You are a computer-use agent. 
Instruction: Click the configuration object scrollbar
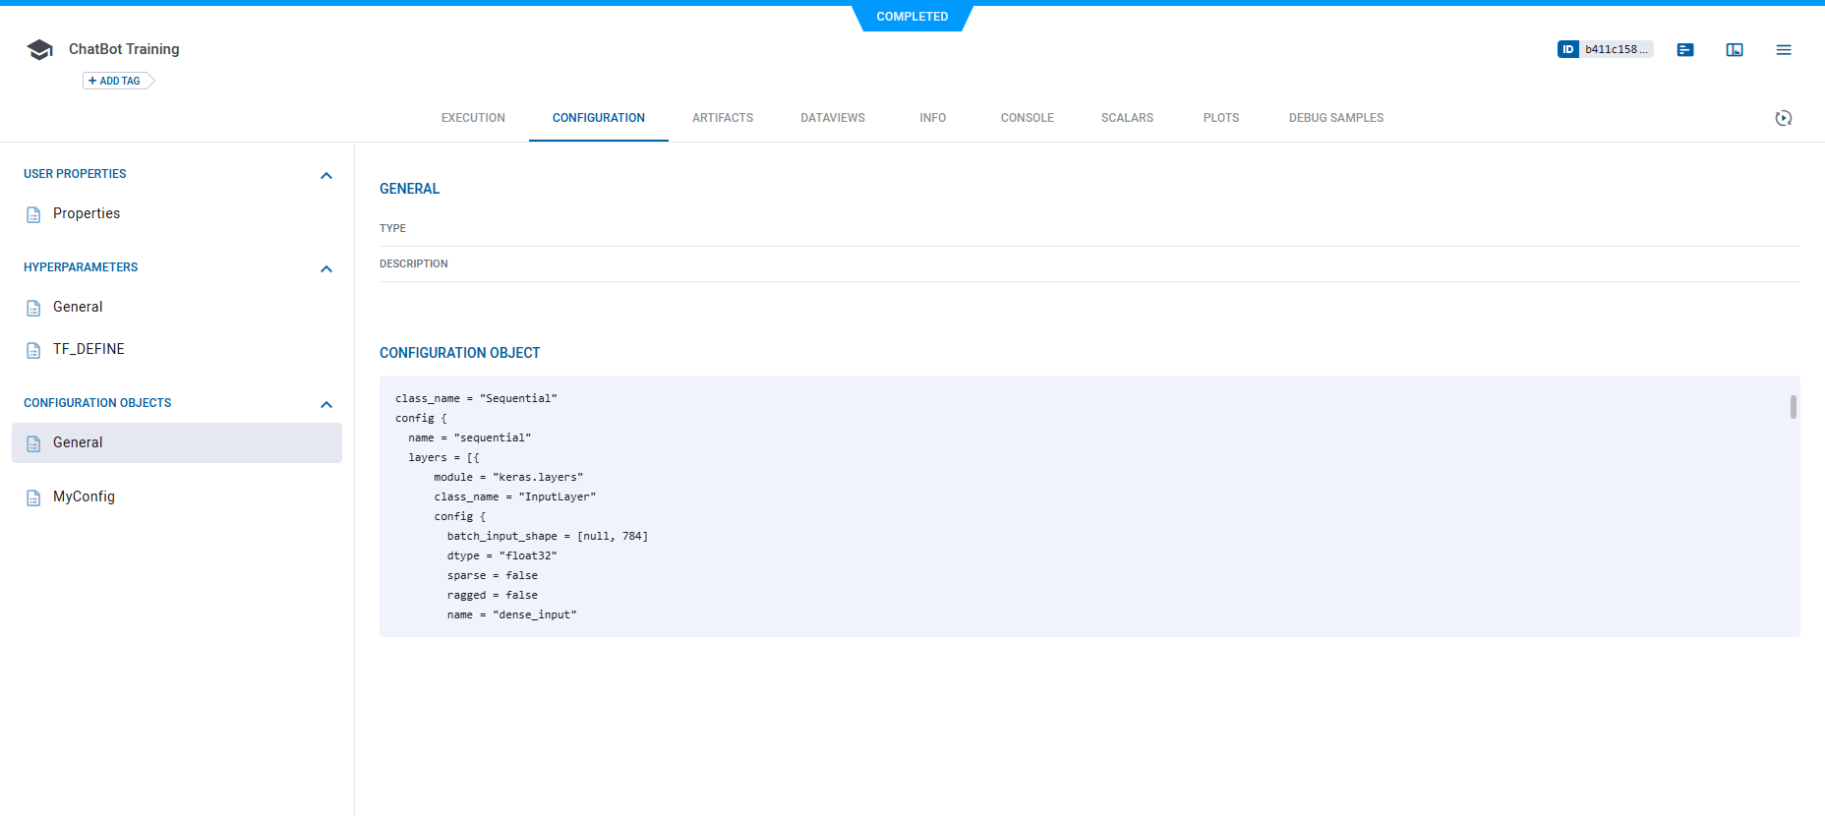coord(1794,407)
